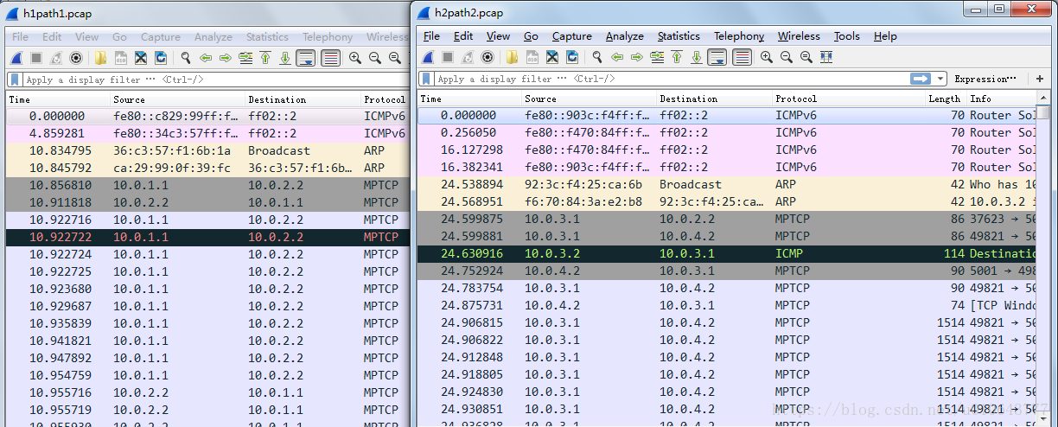
Task: Open display filter history dropdown in h2path2.pcap
Action: coord(940,79)
